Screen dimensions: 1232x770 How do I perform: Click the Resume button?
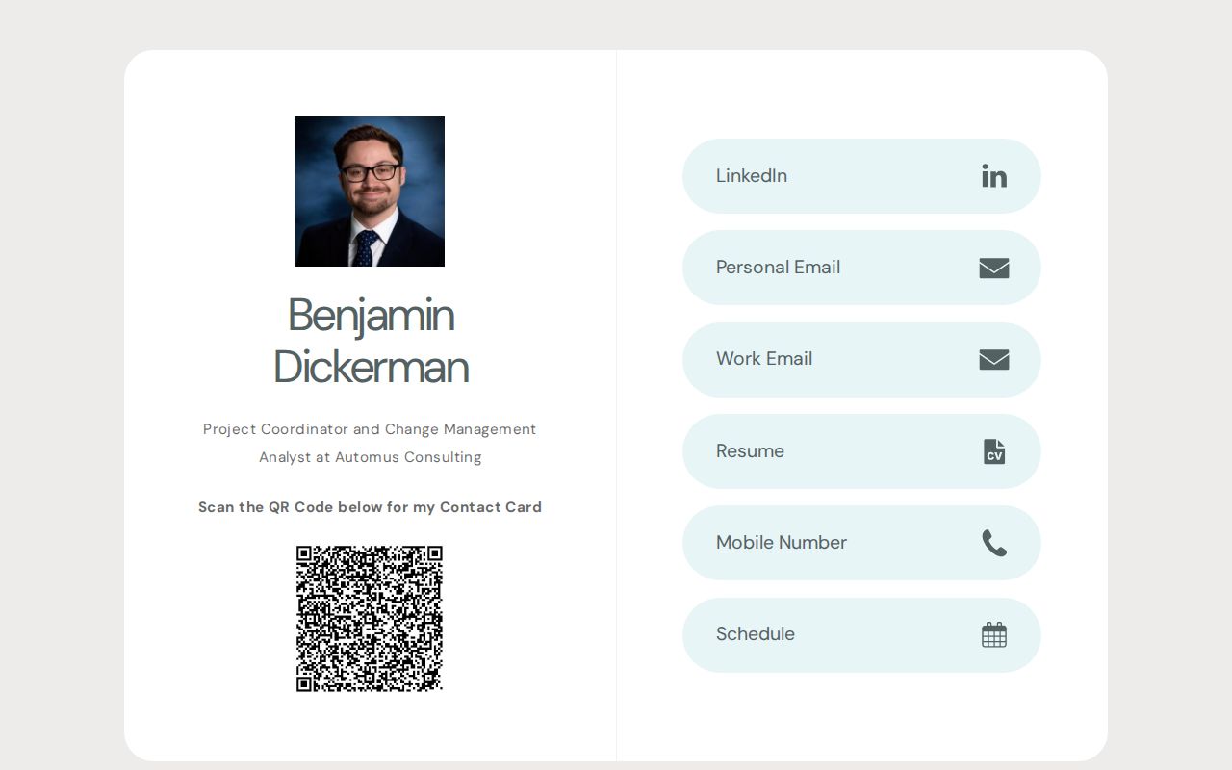point(861,450)
